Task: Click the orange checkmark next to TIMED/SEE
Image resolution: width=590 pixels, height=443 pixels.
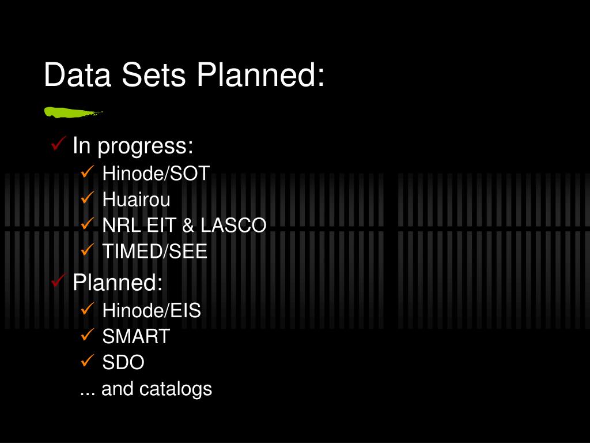Action: [88, 250]
